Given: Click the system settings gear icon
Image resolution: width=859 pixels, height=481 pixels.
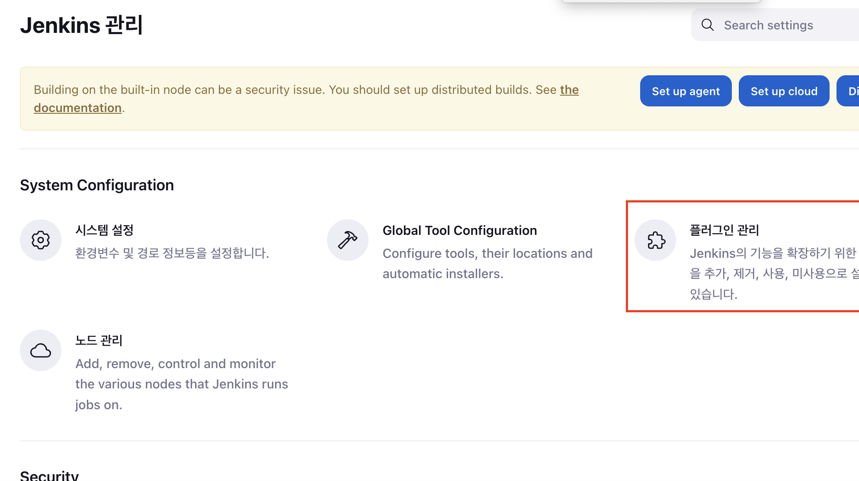Looking at the screenshot, I should (x=41, y=240).
